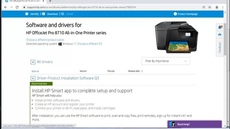Close the HP OfficeJet Pro 8710 tab

[43, 1]
